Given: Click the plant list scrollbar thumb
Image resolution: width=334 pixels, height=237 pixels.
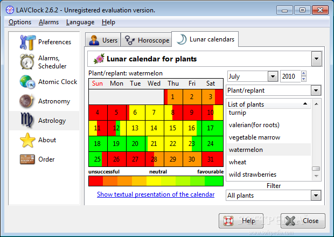Looking at the screenshot, I should click(x=316, y=169).
